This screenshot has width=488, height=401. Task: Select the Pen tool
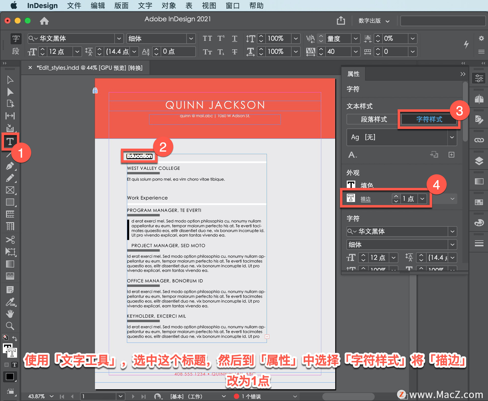[10, 166]
